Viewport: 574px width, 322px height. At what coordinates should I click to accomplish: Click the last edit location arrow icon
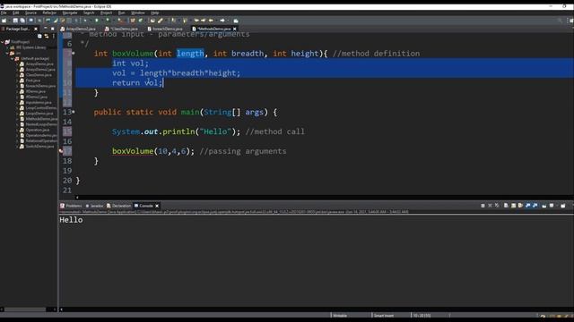(x=196, y=21)
